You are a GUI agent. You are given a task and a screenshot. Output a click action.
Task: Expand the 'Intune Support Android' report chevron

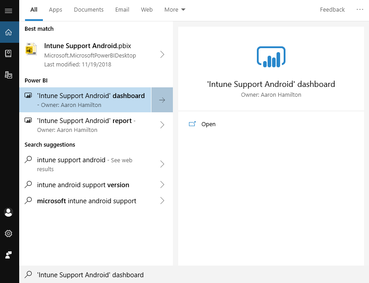162,125
